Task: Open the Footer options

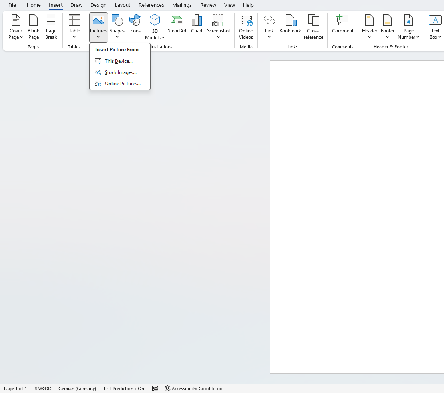Action: pos(388,27)
